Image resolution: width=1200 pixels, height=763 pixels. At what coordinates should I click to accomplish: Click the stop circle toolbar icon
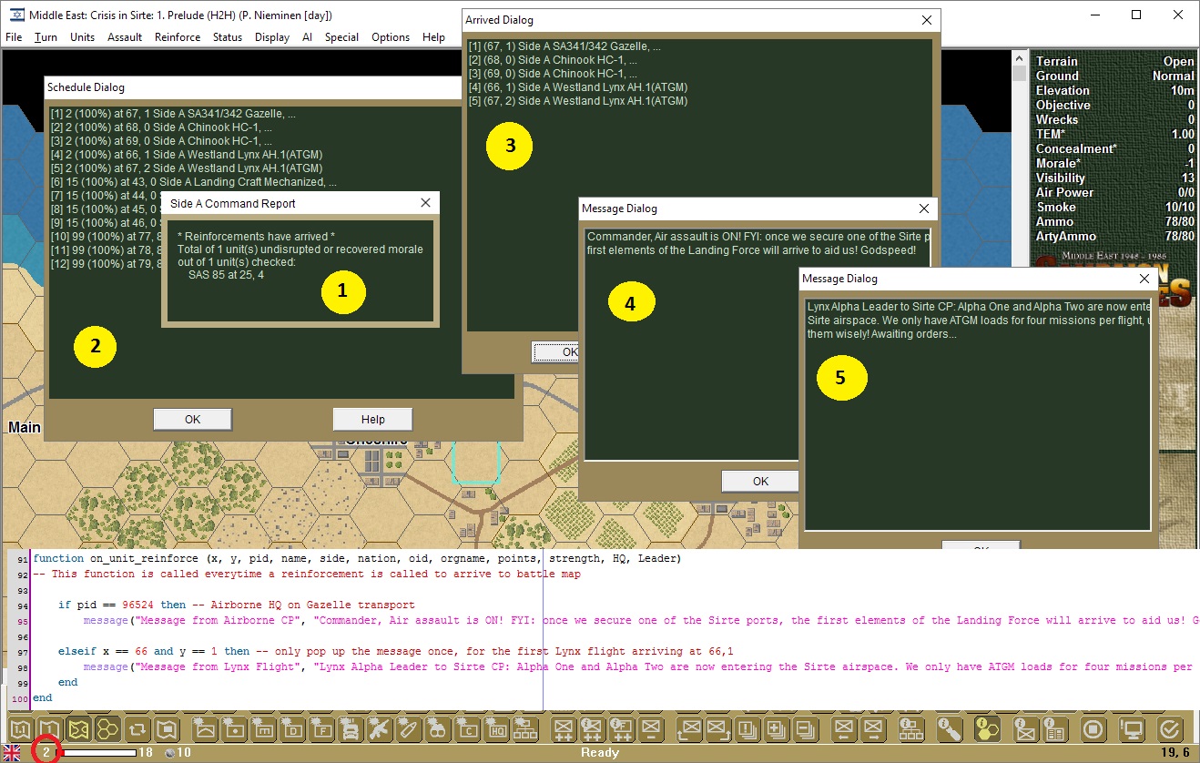point(1093,728)
